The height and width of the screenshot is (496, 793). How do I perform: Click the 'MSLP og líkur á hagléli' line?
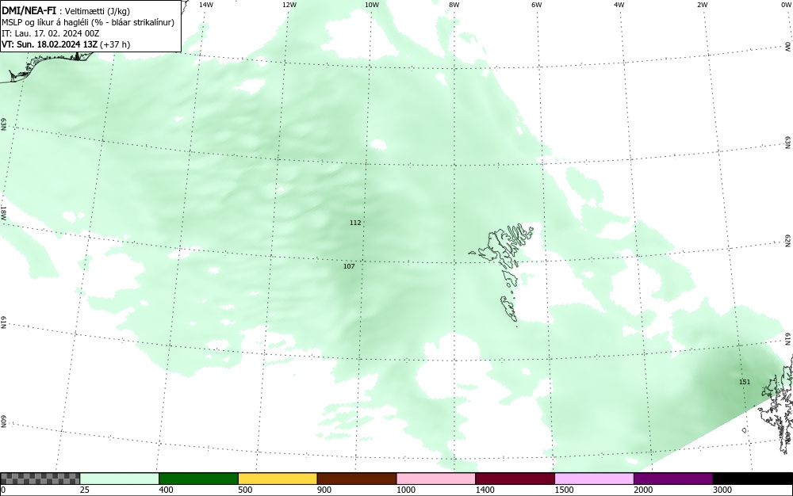(x=88, y=22)
